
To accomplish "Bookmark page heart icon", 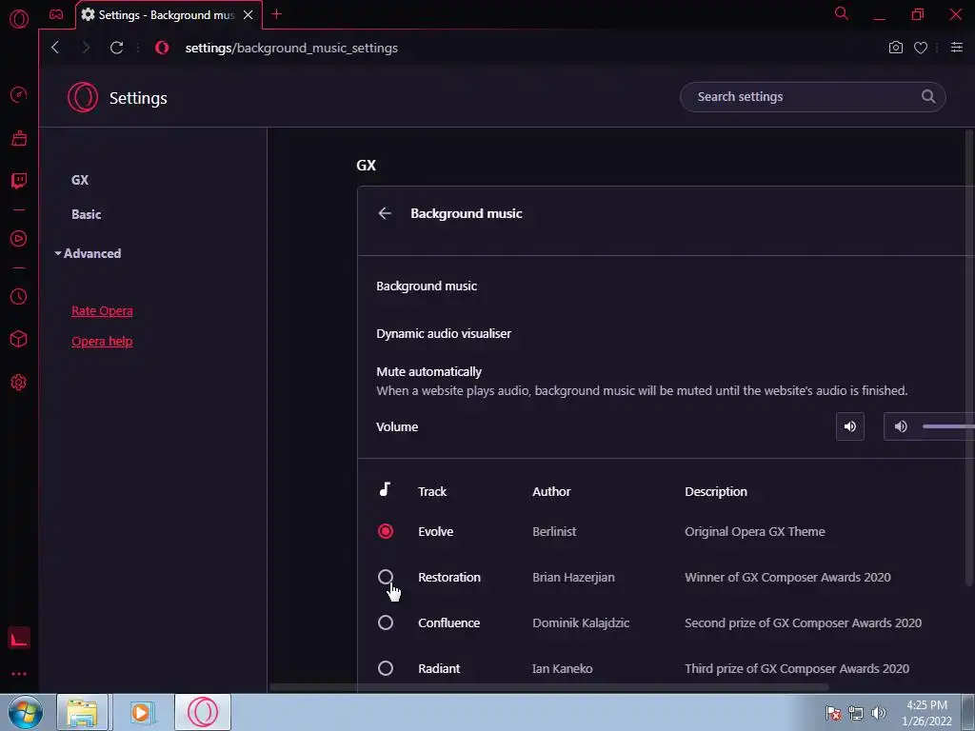I will [x=921, y=48].
